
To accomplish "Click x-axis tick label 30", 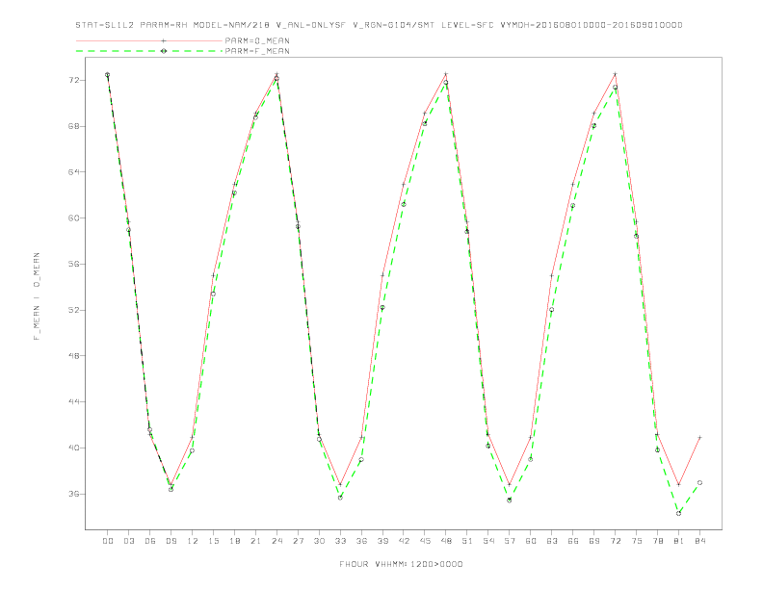I will click(x=319, y=541).
